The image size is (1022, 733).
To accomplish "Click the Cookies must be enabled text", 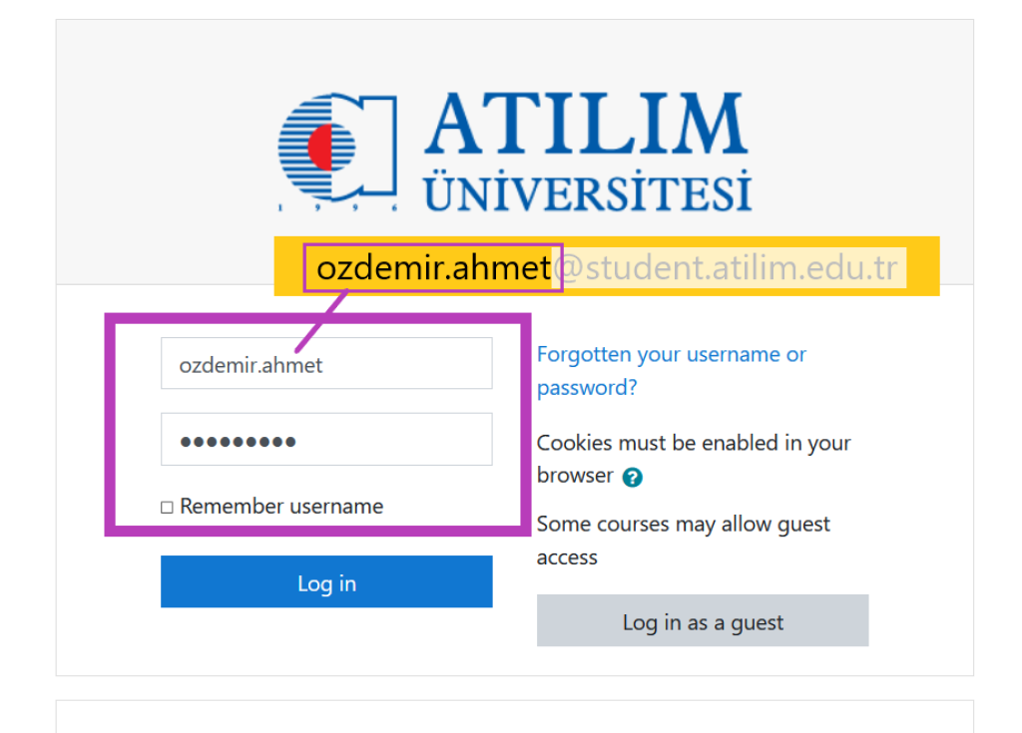I will (x=693, y=443).
